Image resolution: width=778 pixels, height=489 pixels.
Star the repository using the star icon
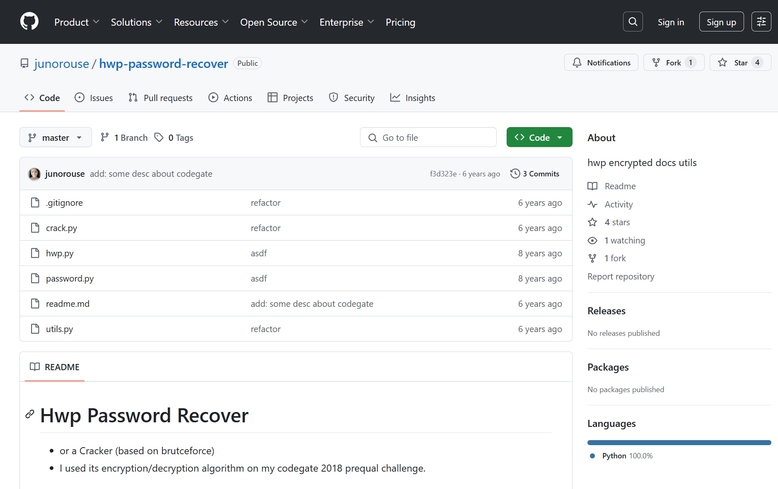(722, 63)
